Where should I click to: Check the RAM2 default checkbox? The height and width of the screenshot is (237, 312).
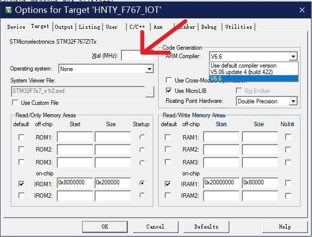tap(168, 149)
